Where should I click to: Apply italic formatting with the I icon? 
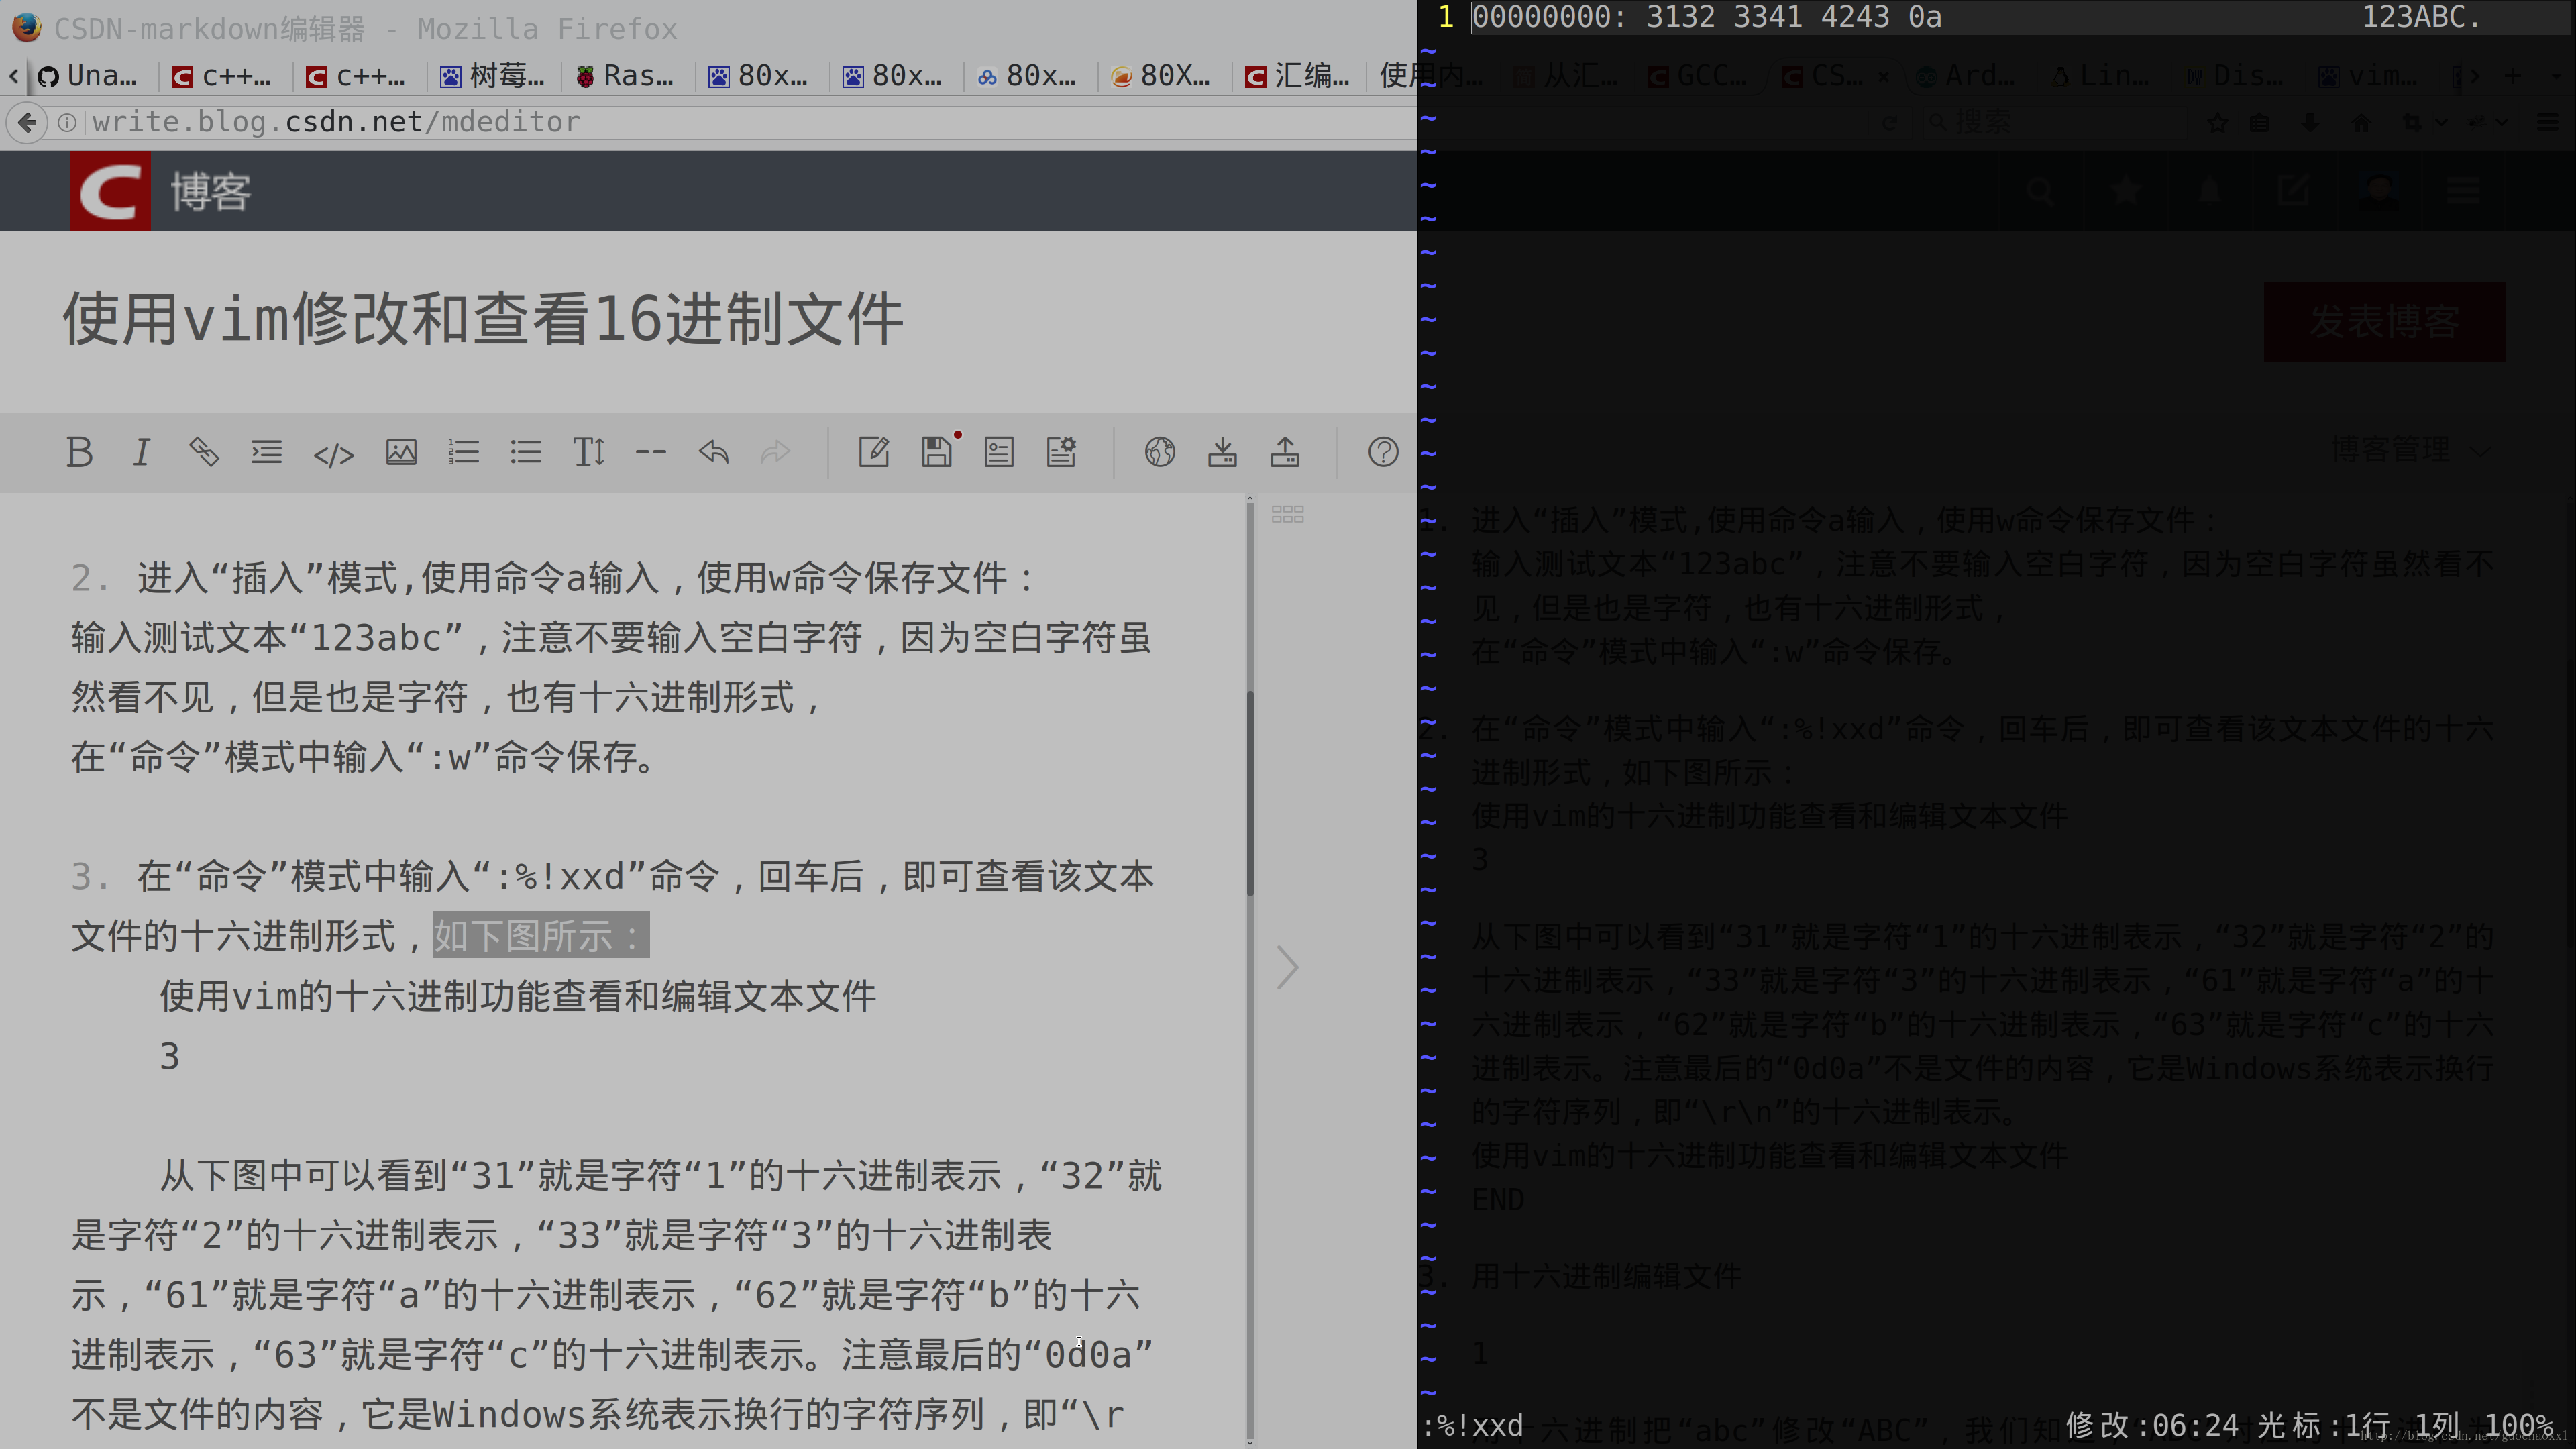click(142, 452)
